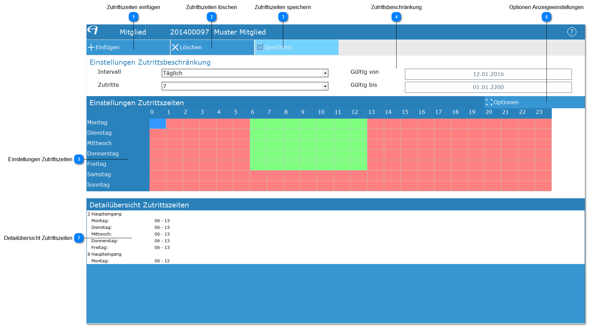This screenshot has height=327, width=589.
Task: Open the help question mark icon
Action: click(x=572, y=32)
